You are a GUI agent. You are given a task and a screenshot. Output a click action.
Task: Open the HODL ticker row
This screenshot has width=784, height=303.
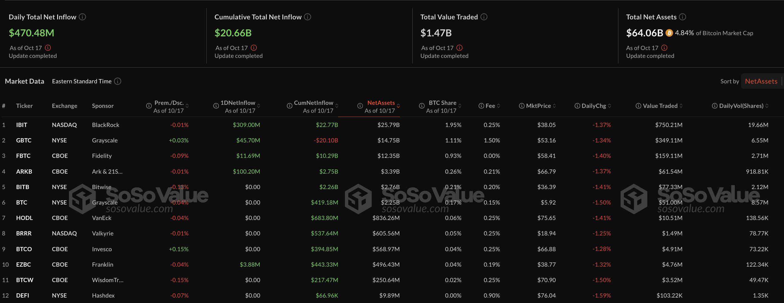(392, 218)
